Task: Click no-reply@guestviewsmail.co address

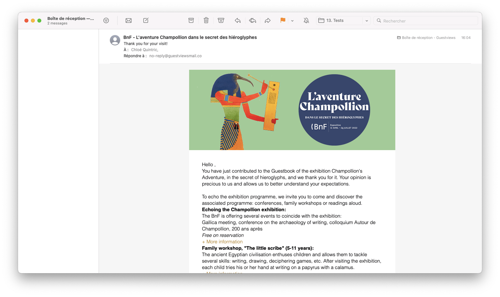Action: (175, 56)
